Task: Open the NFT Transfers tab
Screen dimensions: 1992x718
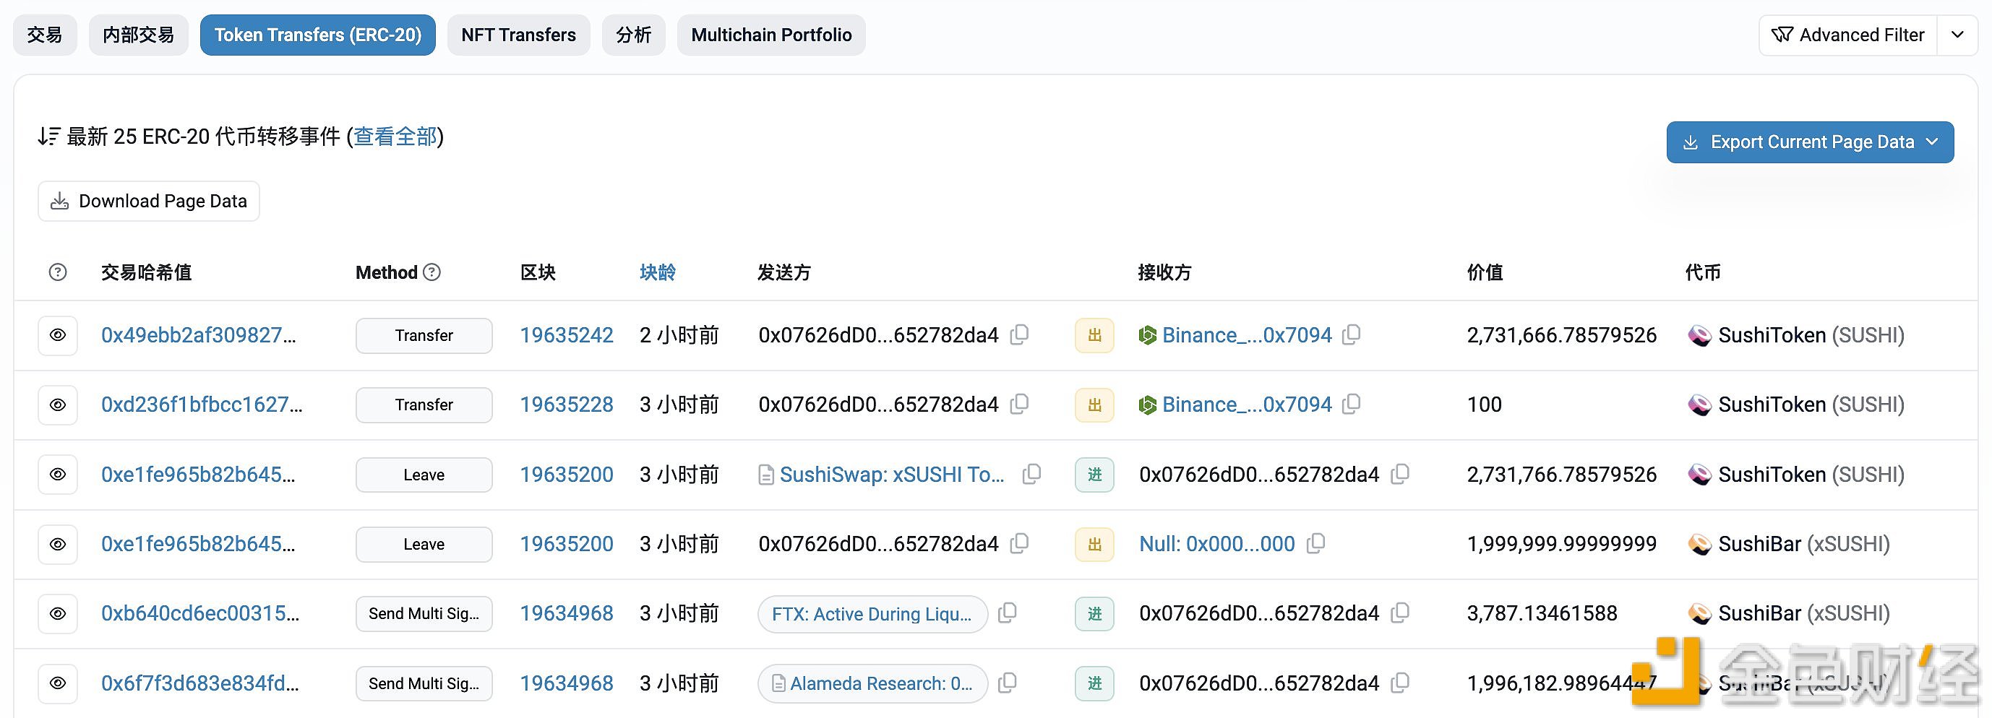Action: 519,35
